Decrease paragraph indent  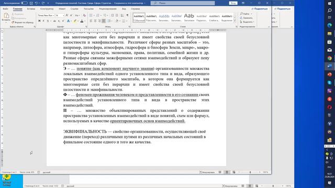click(x=113, y=16)
